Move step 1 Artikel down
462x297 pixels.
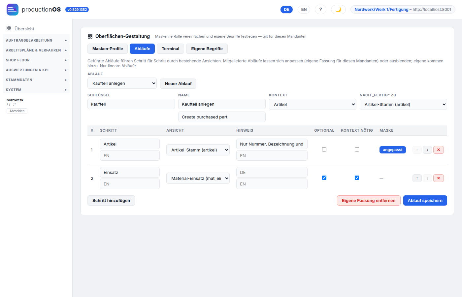pos(427,150)
